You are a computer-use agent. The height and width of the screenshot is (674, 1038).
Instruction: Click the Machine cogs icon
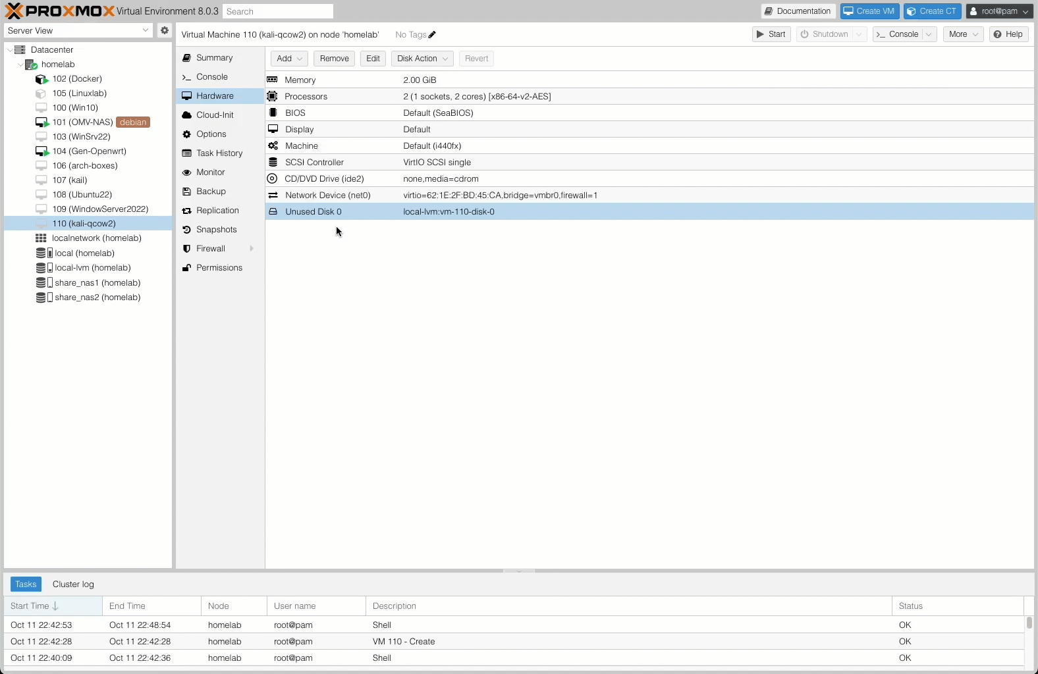click(273, 145)
